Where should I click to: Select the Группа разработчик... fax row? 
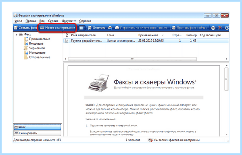(146, 41)
